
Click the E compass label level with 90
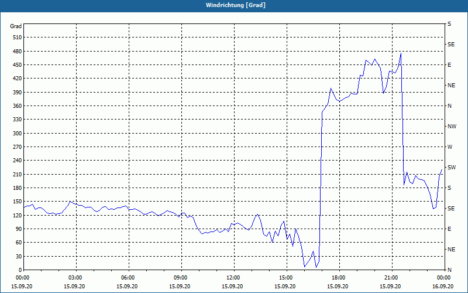coord(449,229)
